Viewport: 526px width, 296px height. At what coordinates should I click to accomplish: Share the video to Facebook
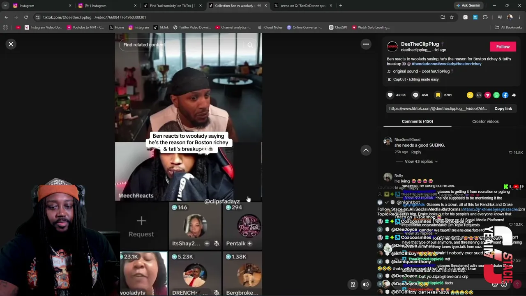505,95
